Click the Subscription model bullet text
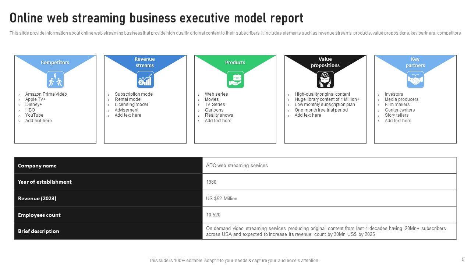471x265 pixels. pyautogui.click(x=134, y=94)
